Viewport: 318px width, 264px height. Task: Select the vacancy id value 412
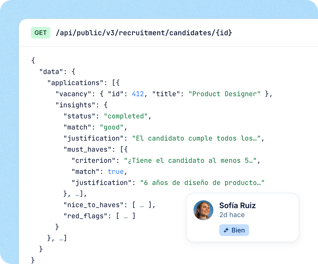138,94
